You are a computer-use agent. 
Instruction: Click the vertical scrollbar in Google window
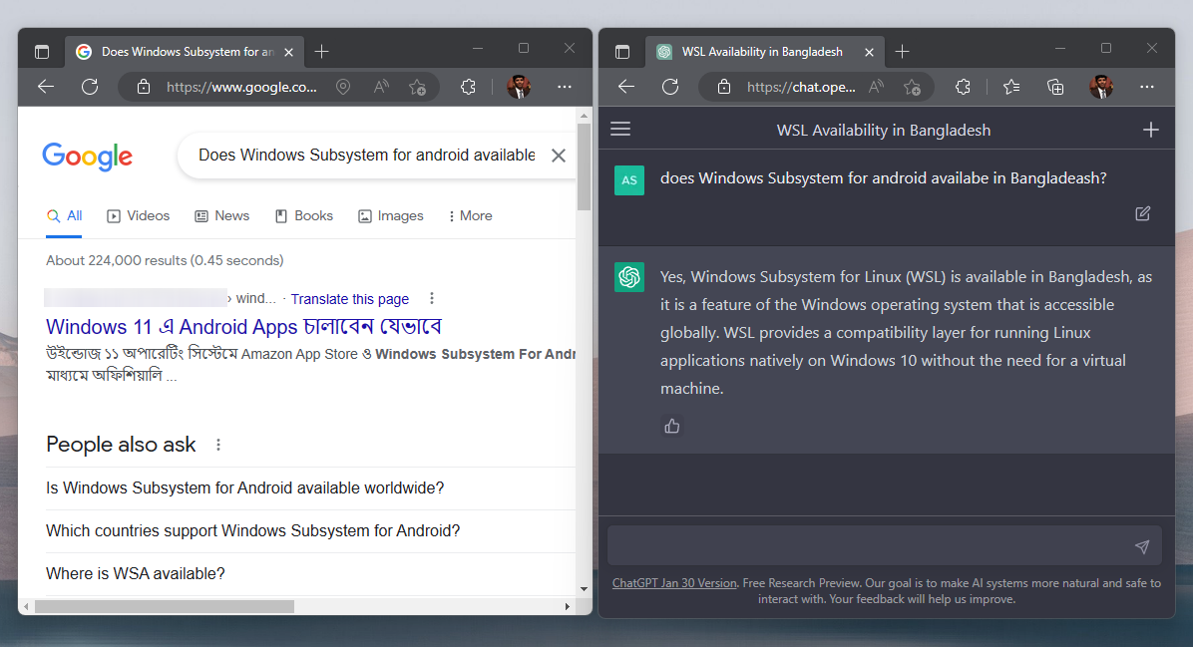pyautogui.click(x=584, y=166)
